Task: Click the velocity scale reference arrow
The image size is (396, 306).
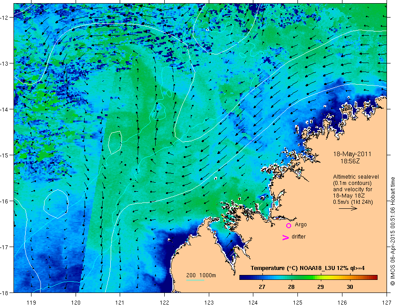Action: [348, 208]
